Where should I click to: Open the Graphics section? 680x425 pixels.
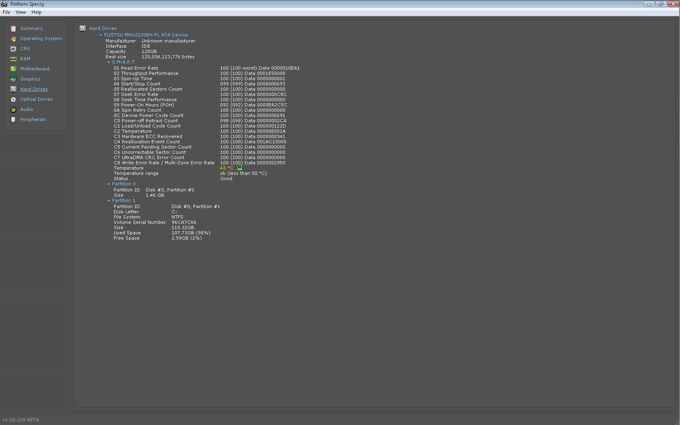click(x=30, y=79)
